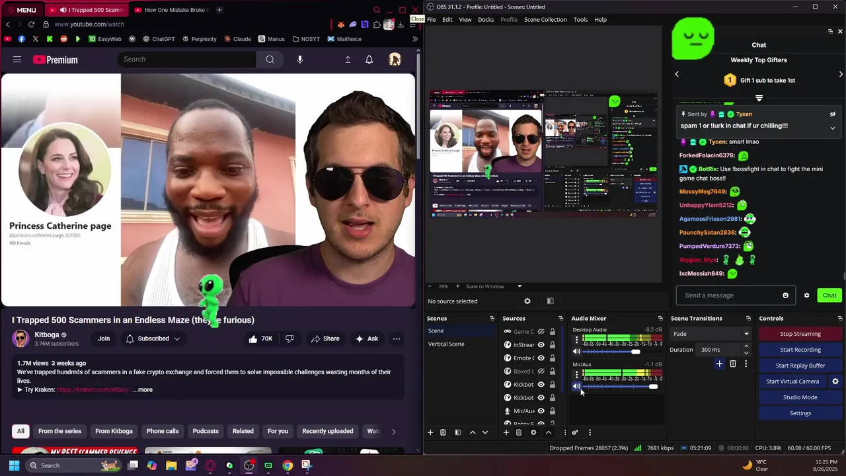Viewport: 846px width, 476px height.
Task: Open scene filters in Scenes toolbar
Action: (457, 432)
